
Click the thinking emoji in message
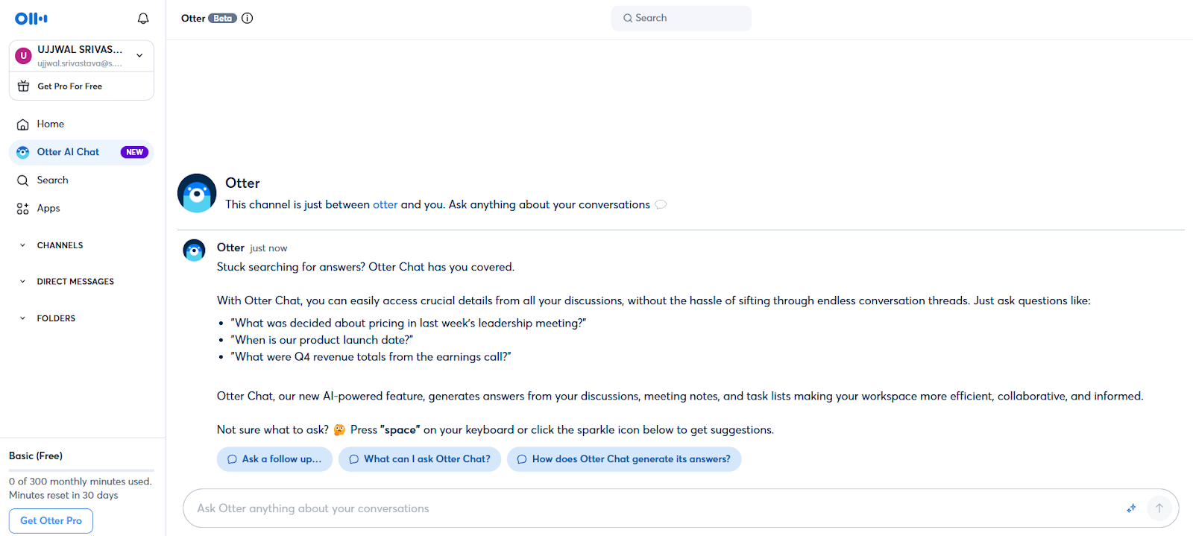(339, 430)
